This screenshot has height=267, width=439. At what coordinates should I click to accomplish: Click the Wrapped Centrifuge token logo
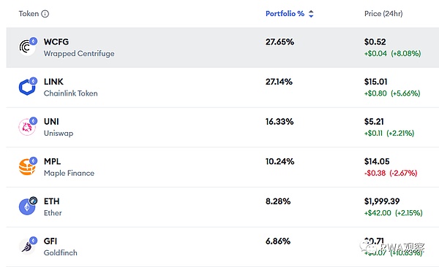pos(27,47)
